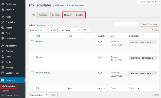Image resolution: width=161 pixels, height=98 pixels.
Task: Click author ryan in Footer row
Action: [x=100, y=42]
